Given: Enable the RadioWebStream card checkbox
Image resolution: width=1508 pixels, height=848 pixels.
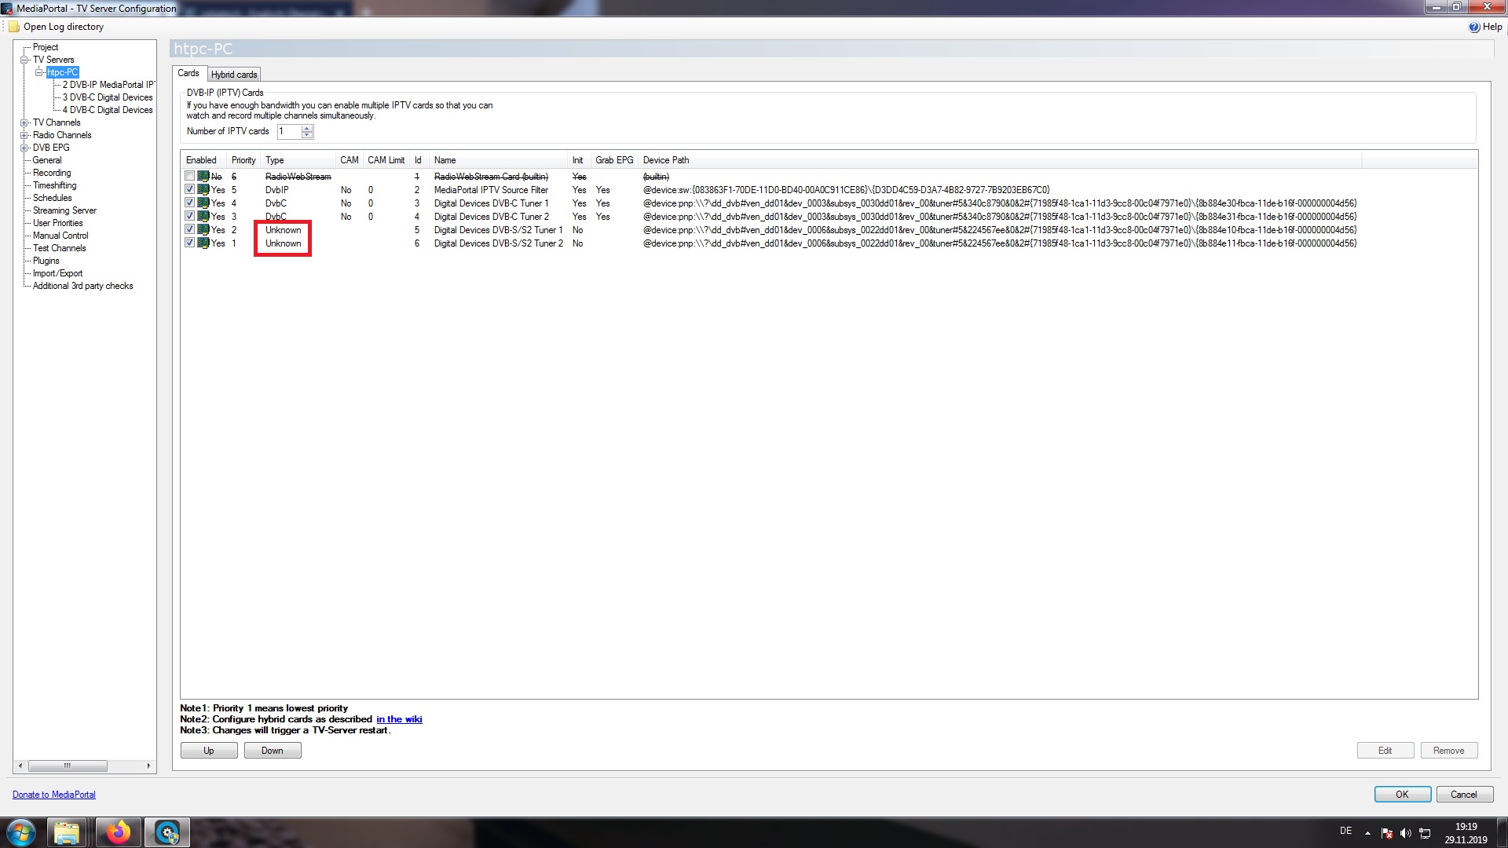Looking at the screenshot, I should click(189, 176).
